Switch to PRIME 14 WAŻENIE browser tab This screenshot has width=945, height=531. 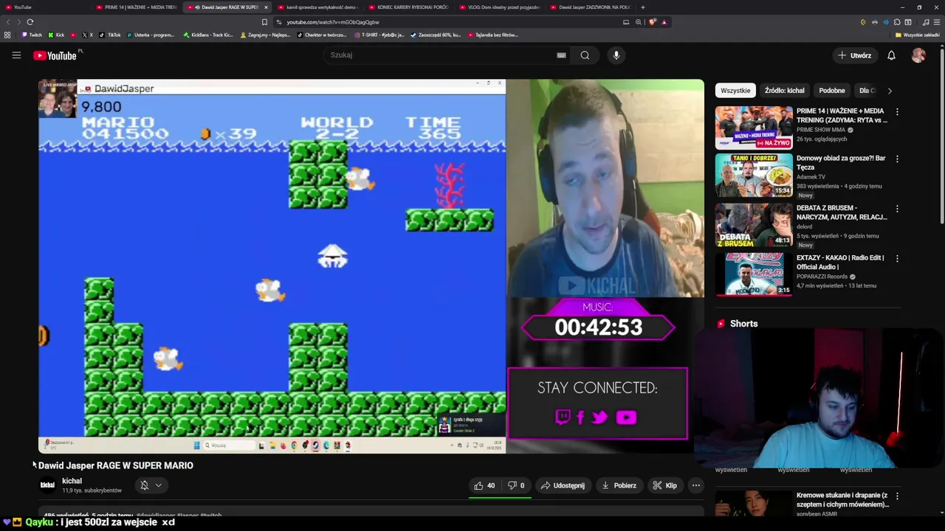pyautogui.click(x=137, y=7)
